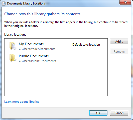Click the Add... button

[x=119, y=42]
